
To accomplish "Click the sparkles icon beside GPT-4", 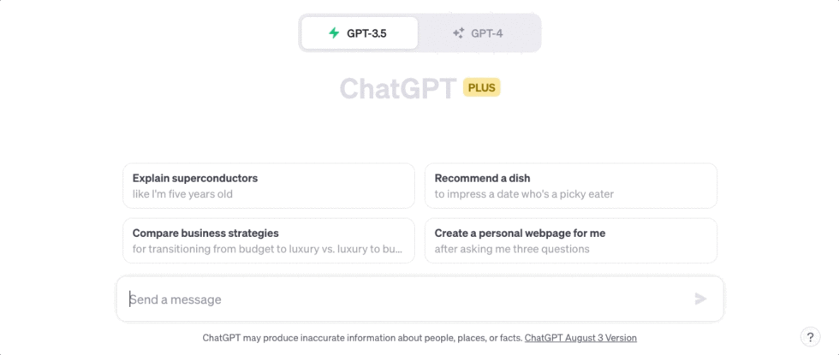I will 459,33.
